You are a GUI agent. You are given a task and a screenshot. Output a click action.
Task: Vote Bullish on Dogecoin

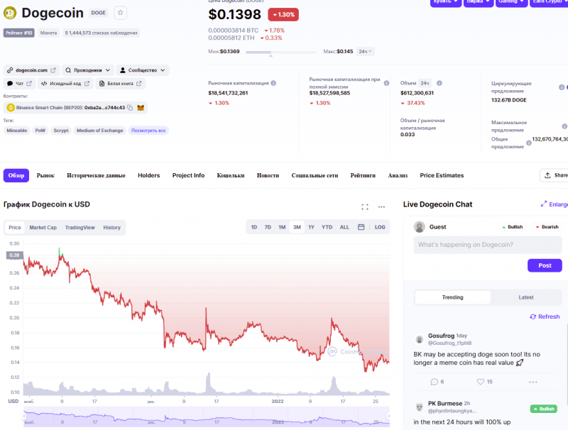[x=512, y=227]
